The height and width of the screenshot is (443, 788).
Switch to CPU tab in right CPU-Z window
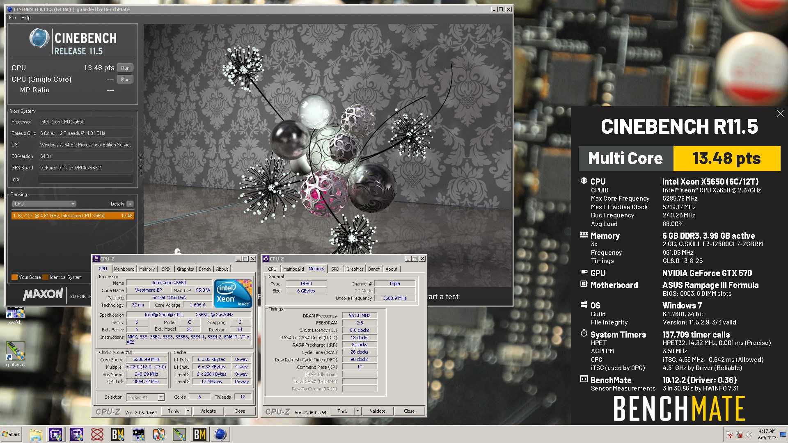pyautogui.click(x=273, y=269)
